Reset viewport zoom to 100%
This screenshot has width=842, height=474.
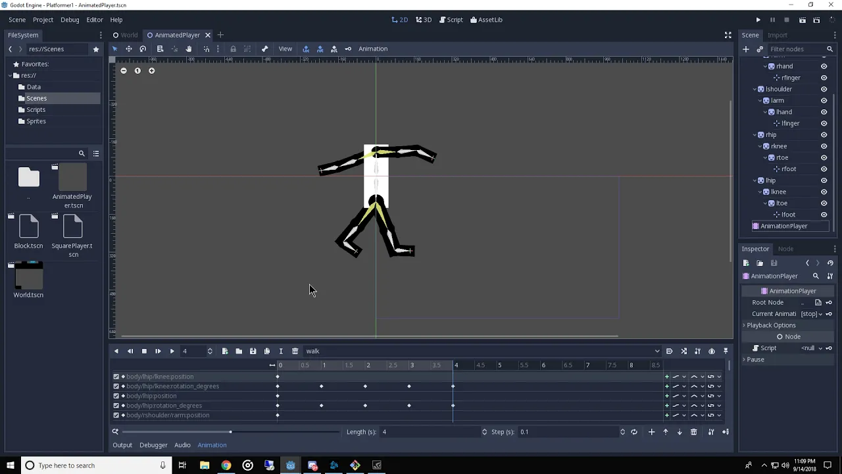137,70
